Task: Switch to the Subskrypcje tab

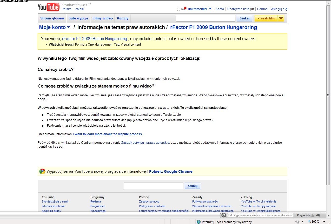Action: tap(78, 18)
